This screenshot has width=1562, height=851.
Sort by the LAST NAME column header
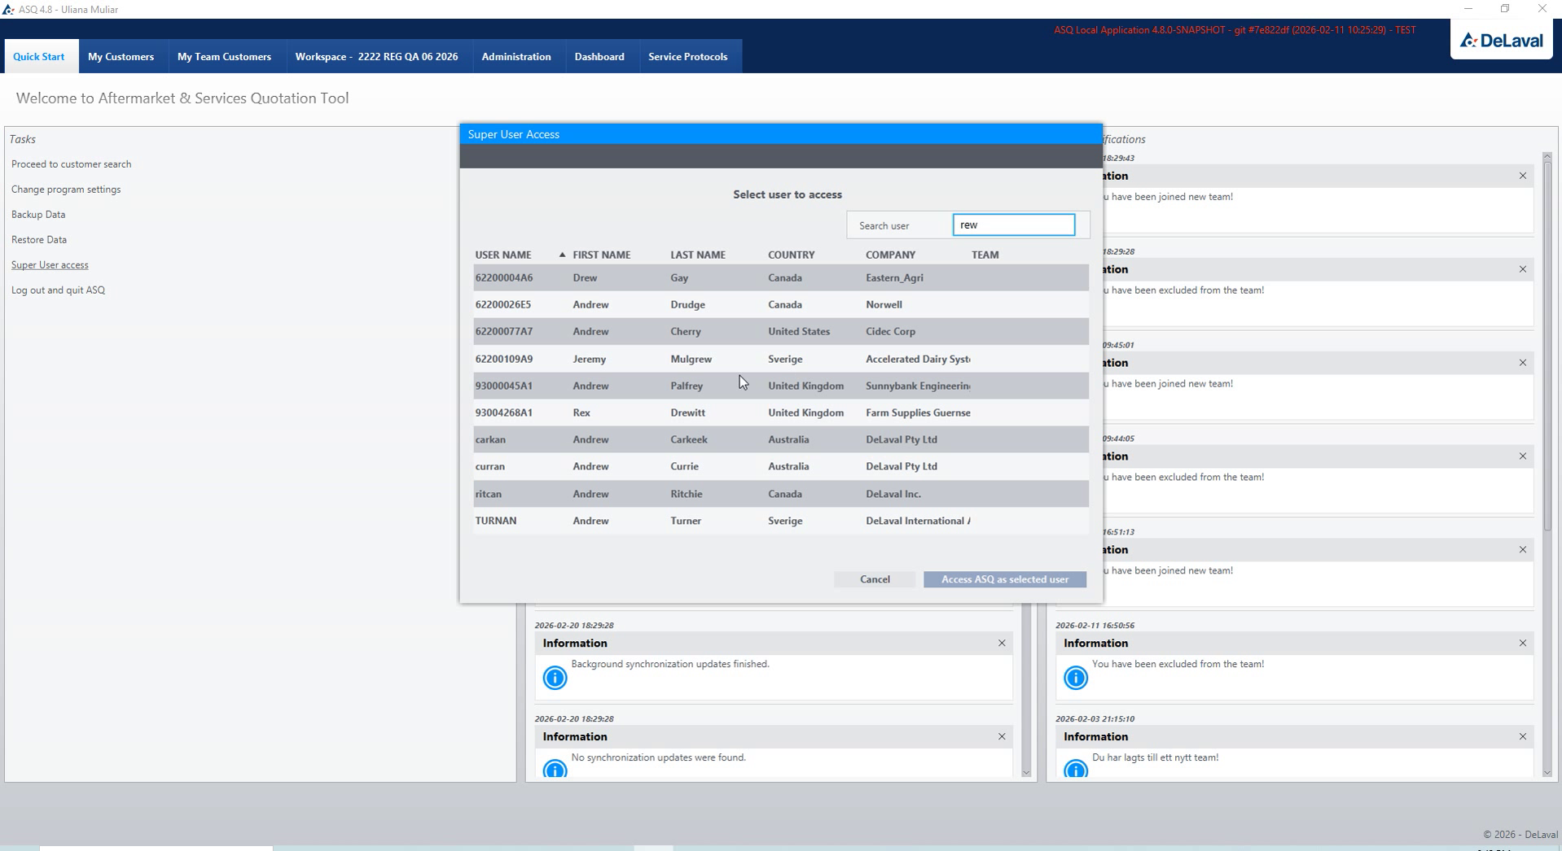click(x=698, y=255)
